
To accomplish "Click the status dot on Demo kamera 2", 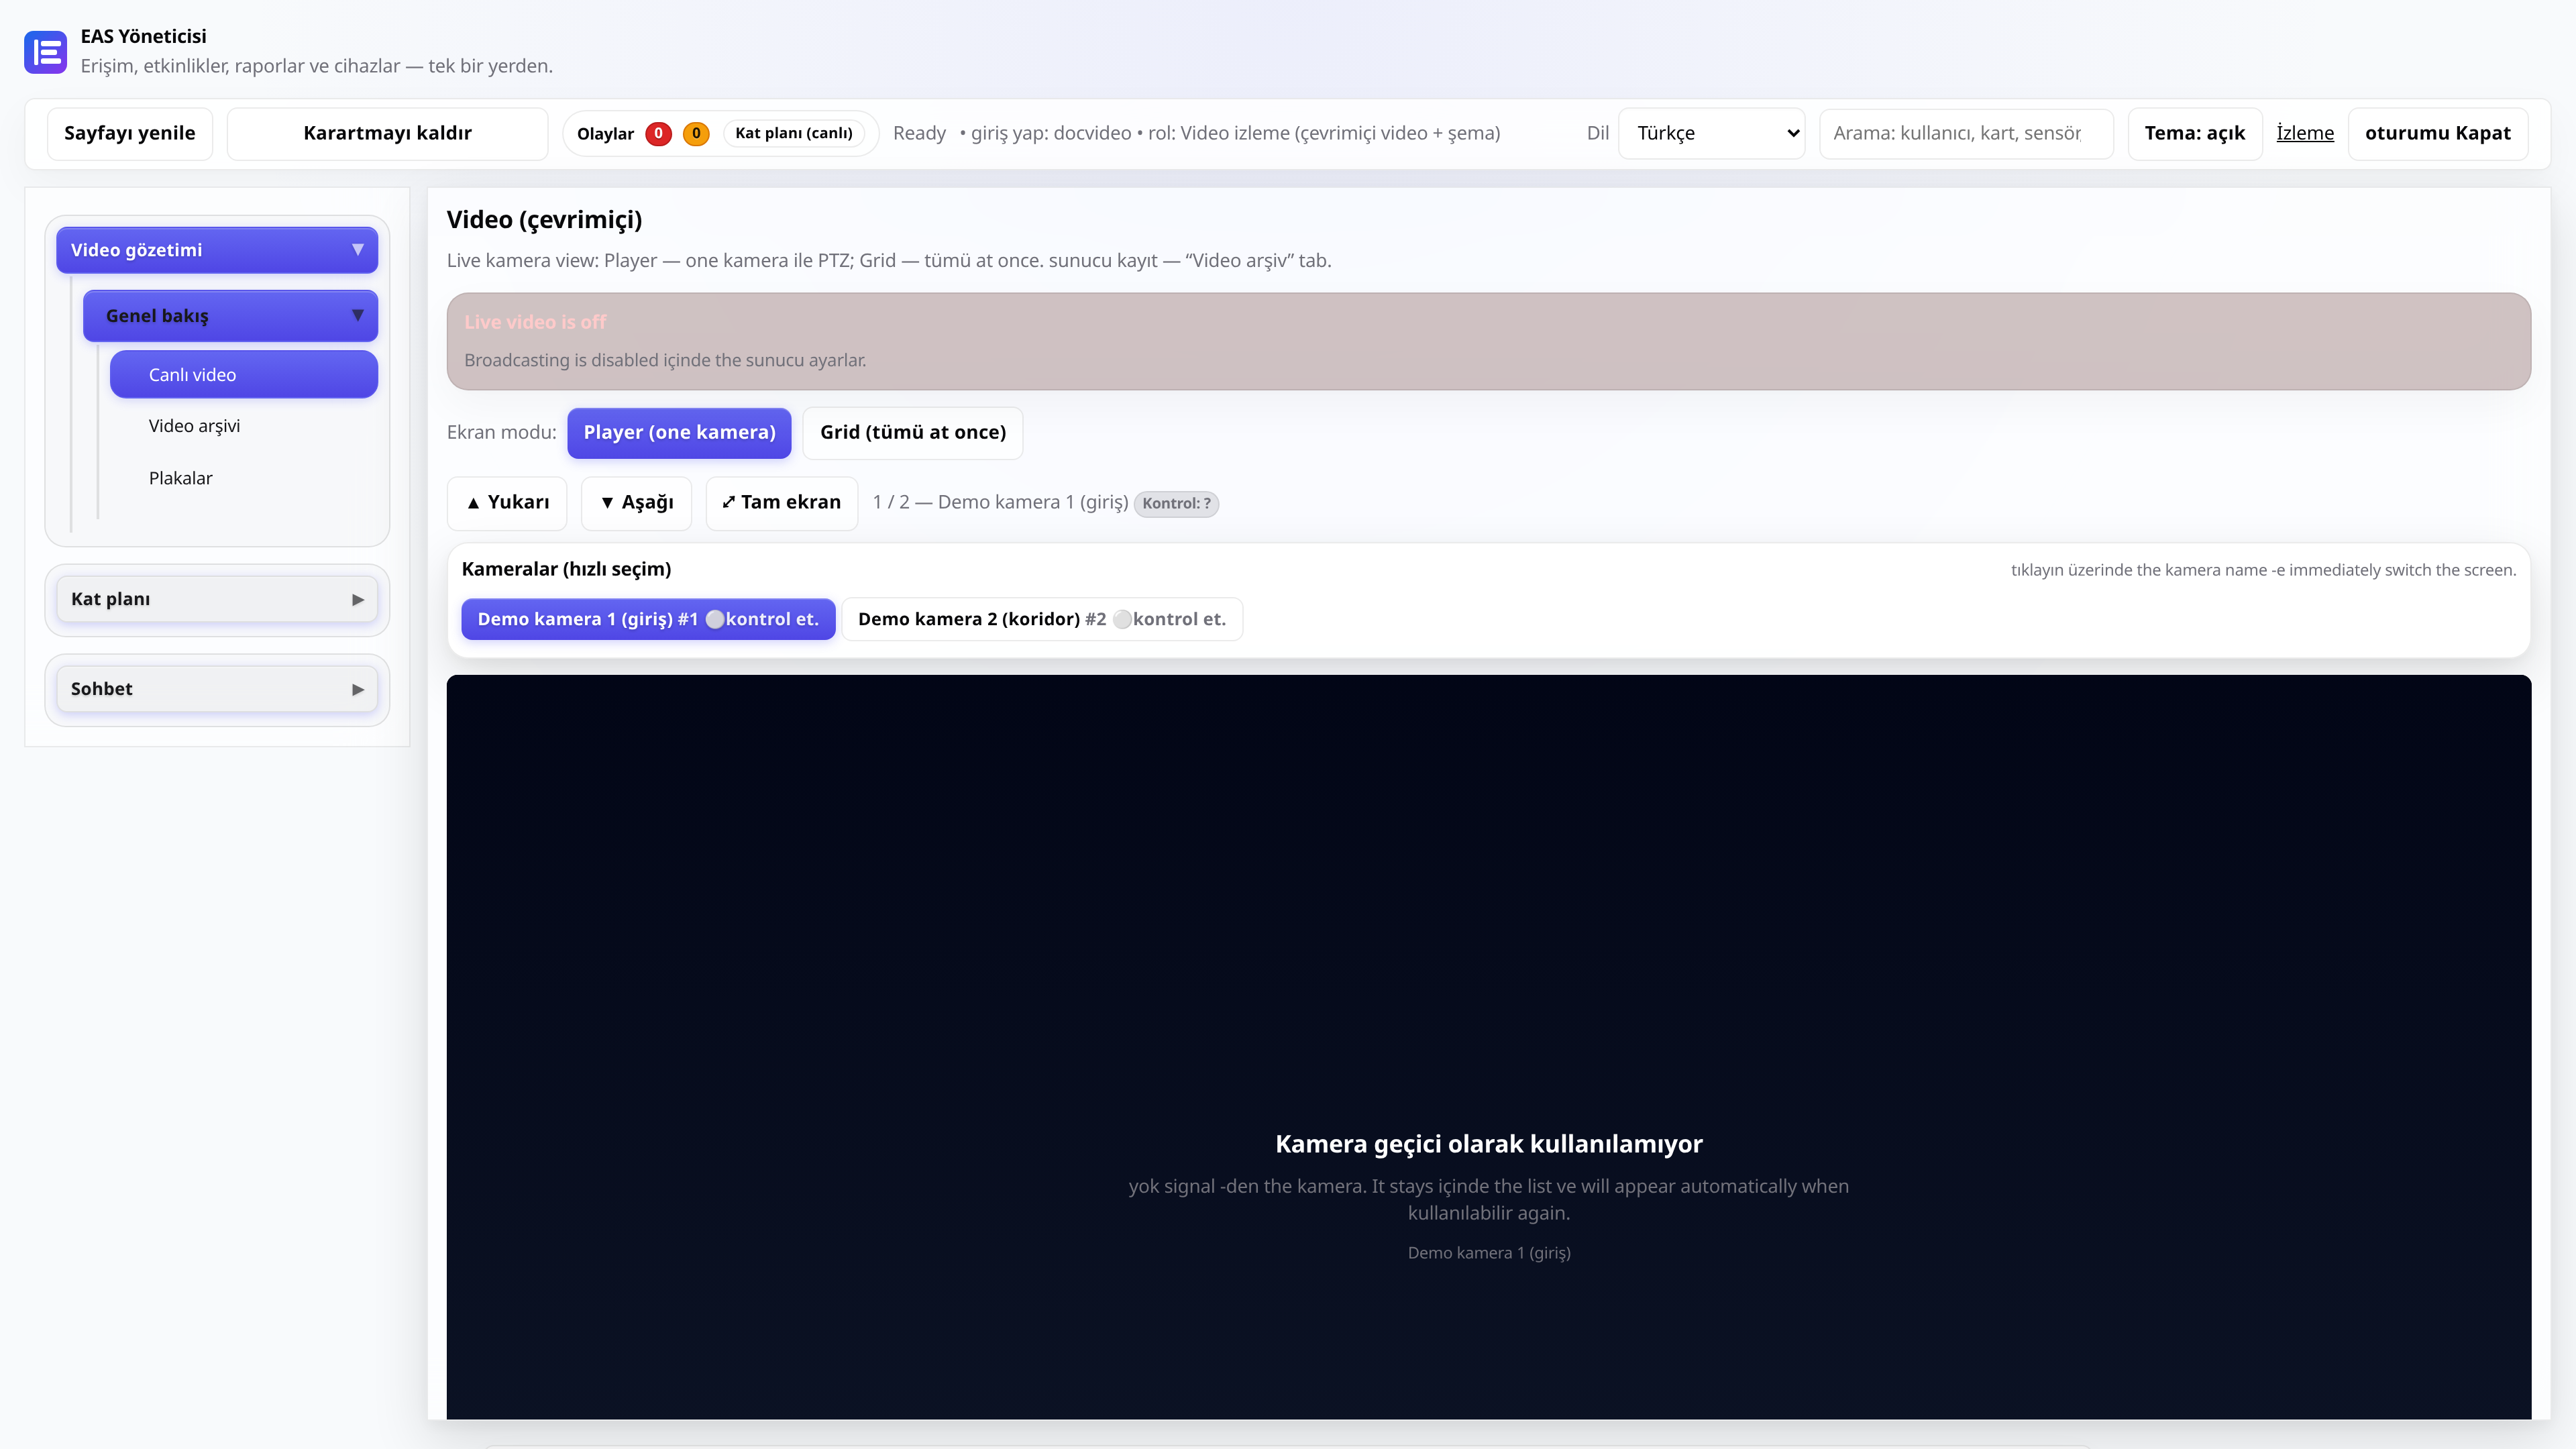I will (1122, 620).
